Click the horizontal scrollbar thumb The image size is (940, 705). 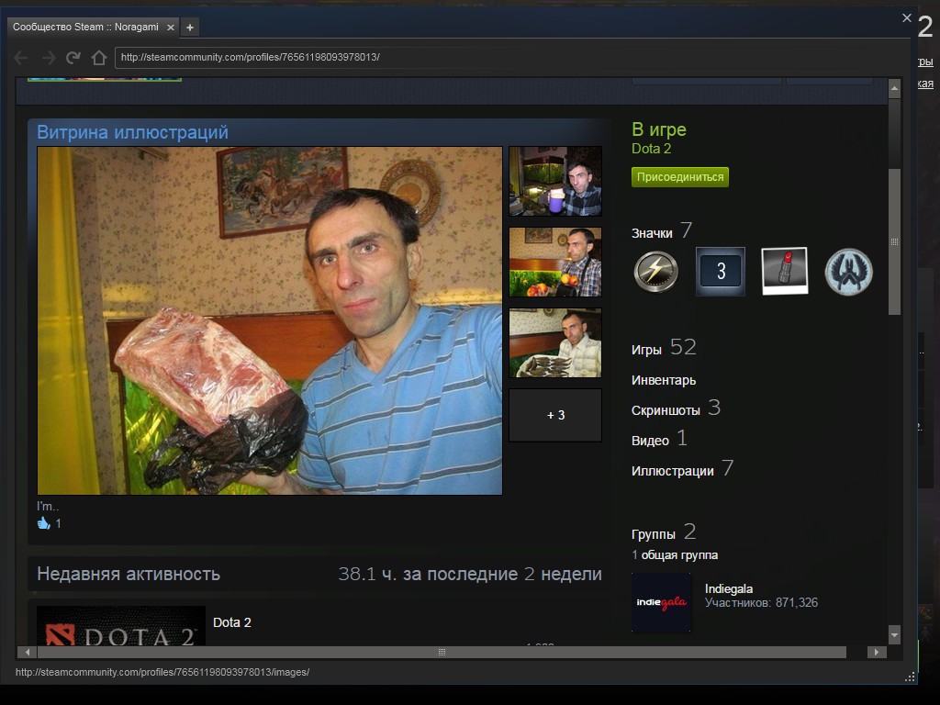point(442,652)
